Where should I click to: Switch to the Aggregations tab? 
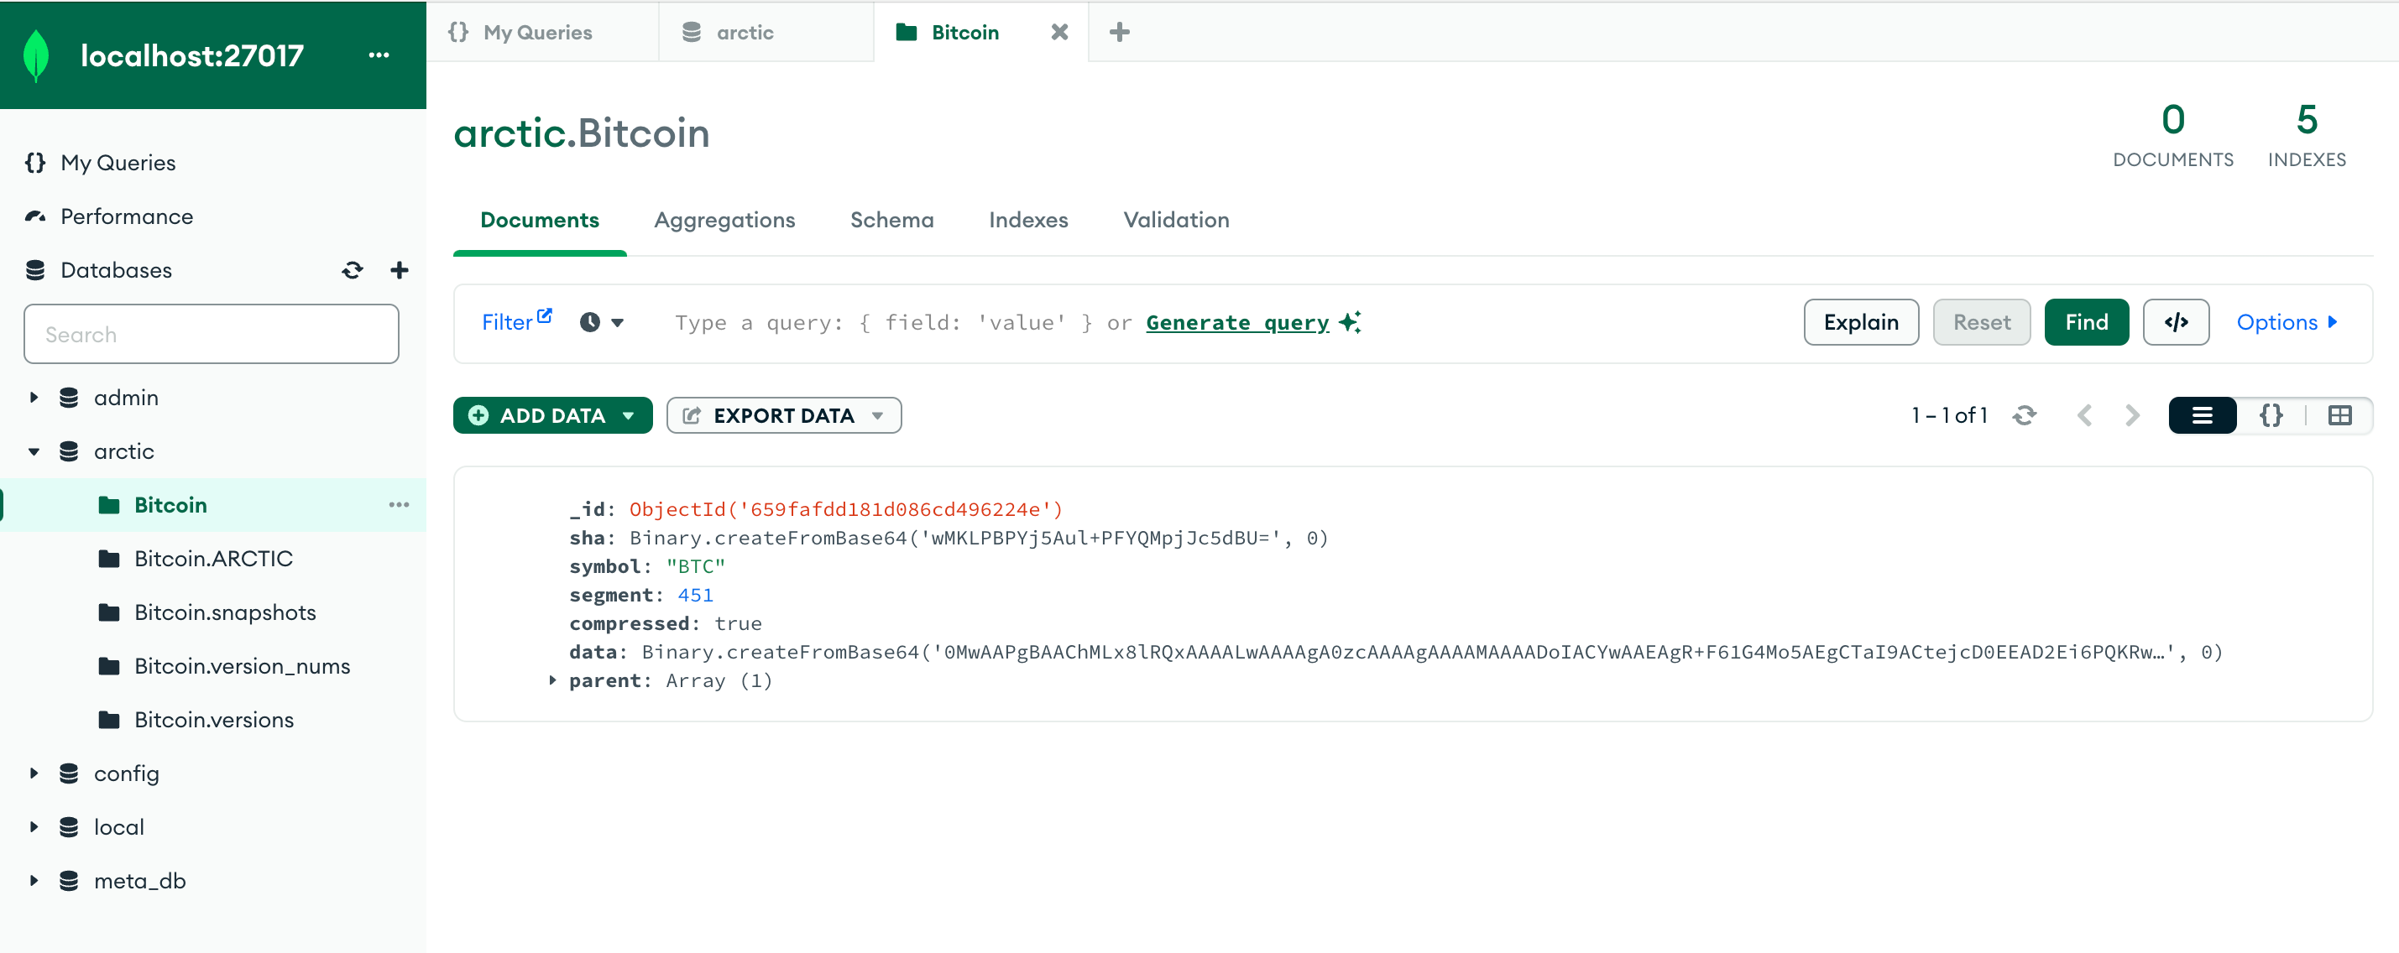click(x=724, y=220)
